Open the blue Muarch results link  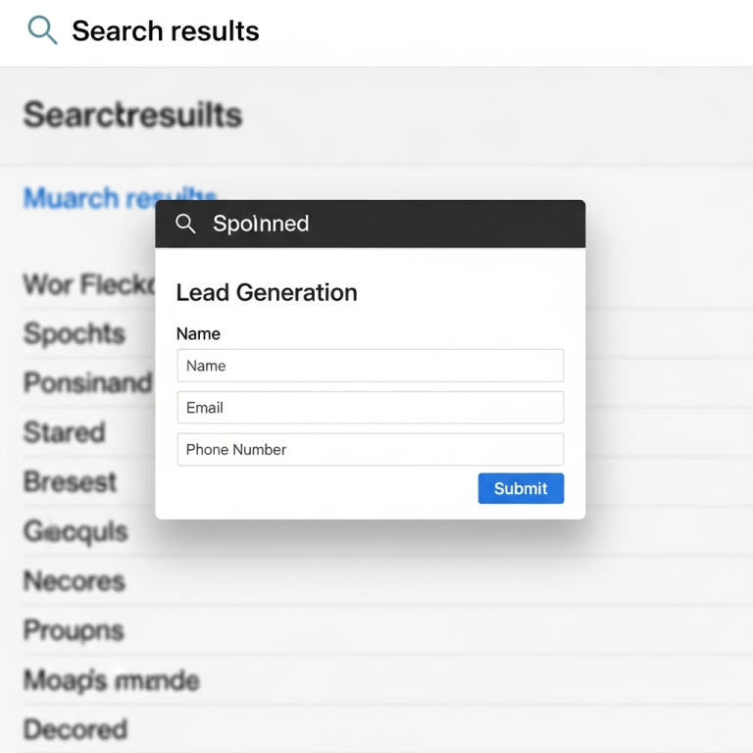(88, 198)
